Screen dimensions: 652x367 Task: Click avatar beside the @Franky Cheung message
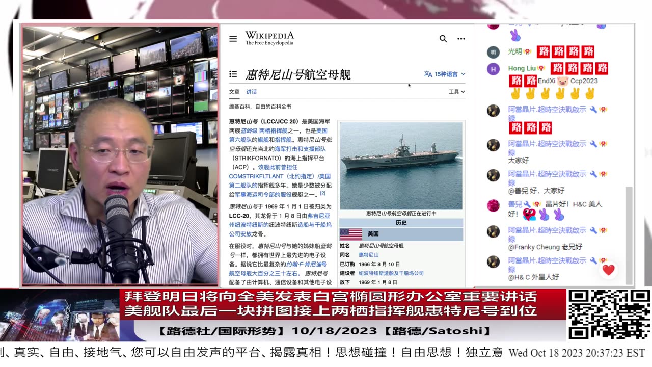tap(493, 232)
